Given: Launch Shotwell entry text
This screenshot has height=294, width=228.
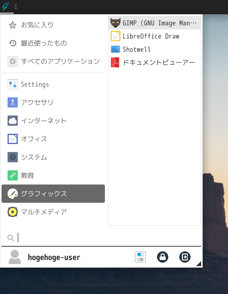Looking at the screenshot, I should (137, 49).
